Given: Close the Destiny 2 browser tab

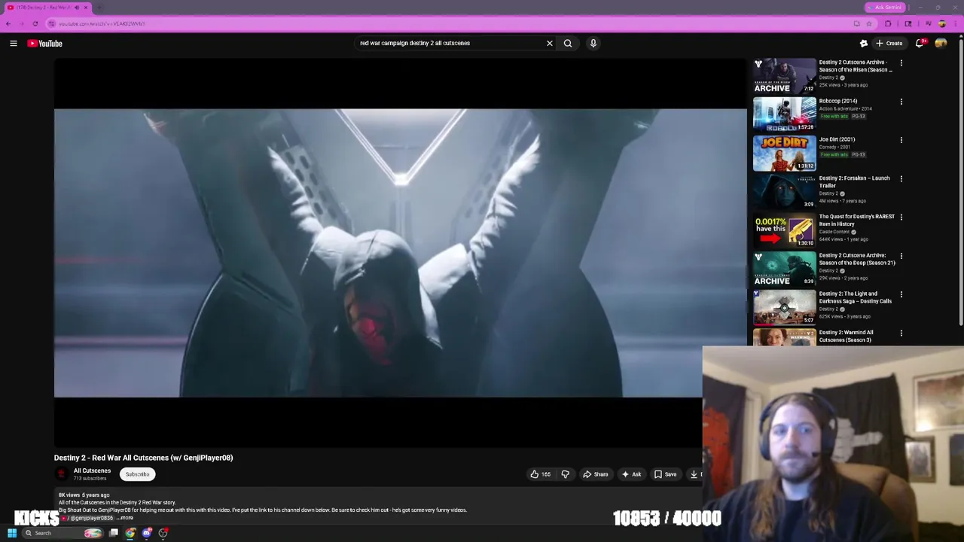Looking at the screenshot, I should (86, 8).
